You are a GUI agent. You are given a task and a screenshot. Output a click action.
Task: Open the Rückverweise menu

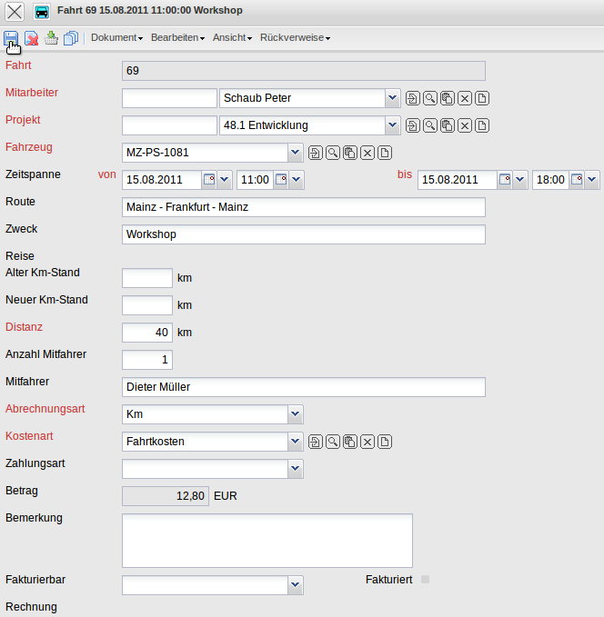point(295,38)
